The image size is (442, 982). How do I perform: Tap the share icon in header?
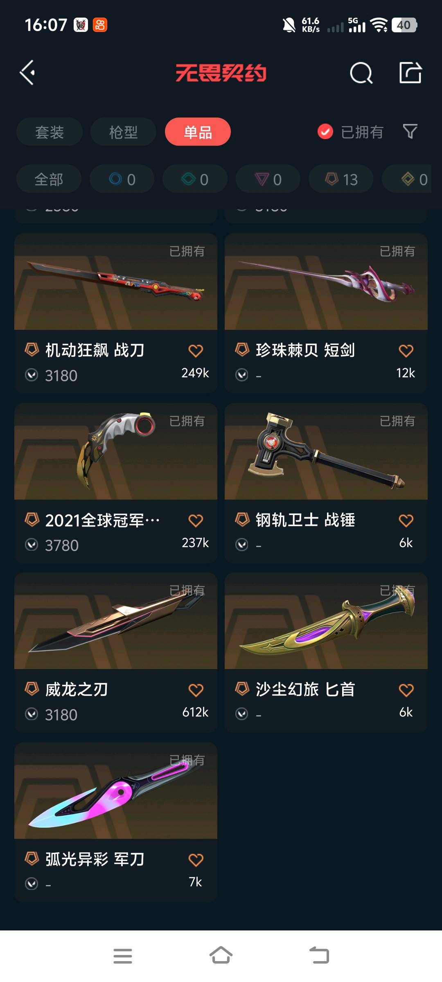coord(410,73)
